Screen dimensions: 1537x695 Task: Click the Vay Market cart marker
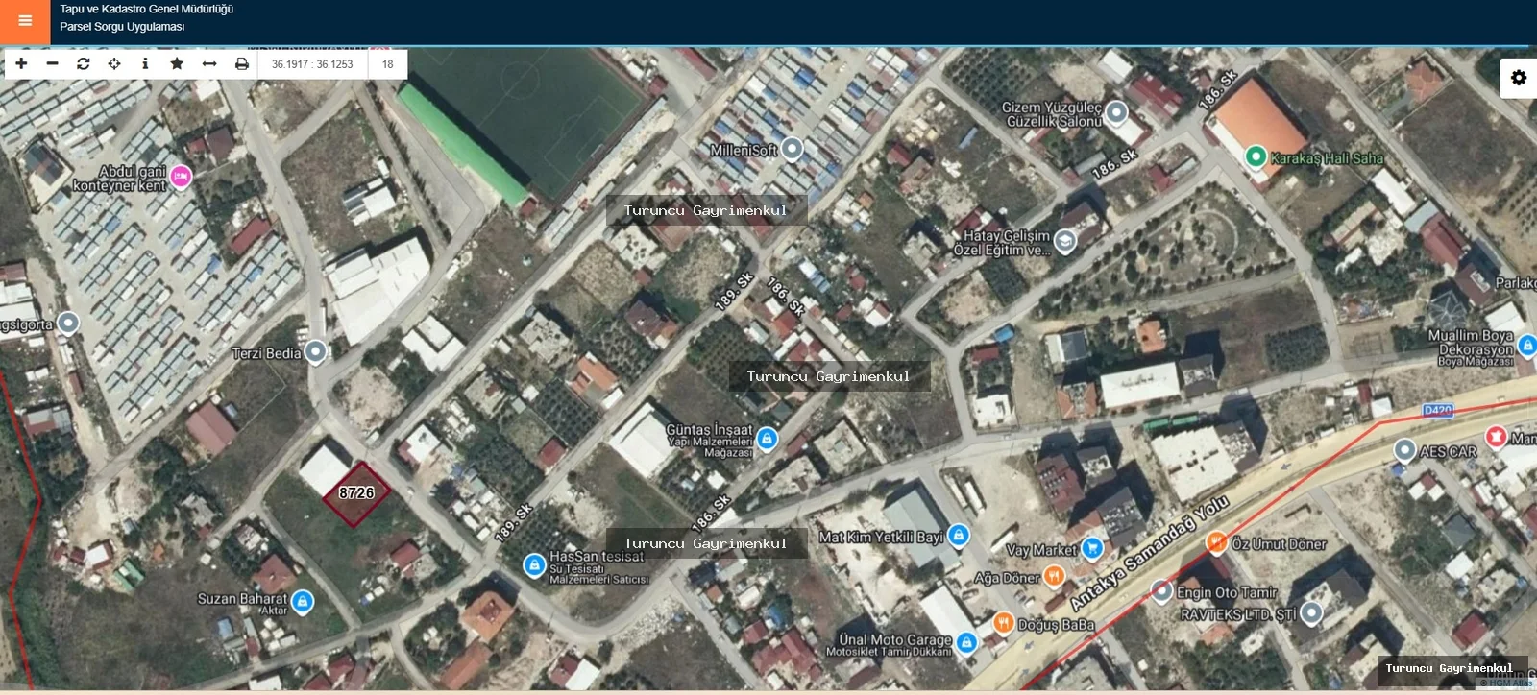click(1091, 548)
